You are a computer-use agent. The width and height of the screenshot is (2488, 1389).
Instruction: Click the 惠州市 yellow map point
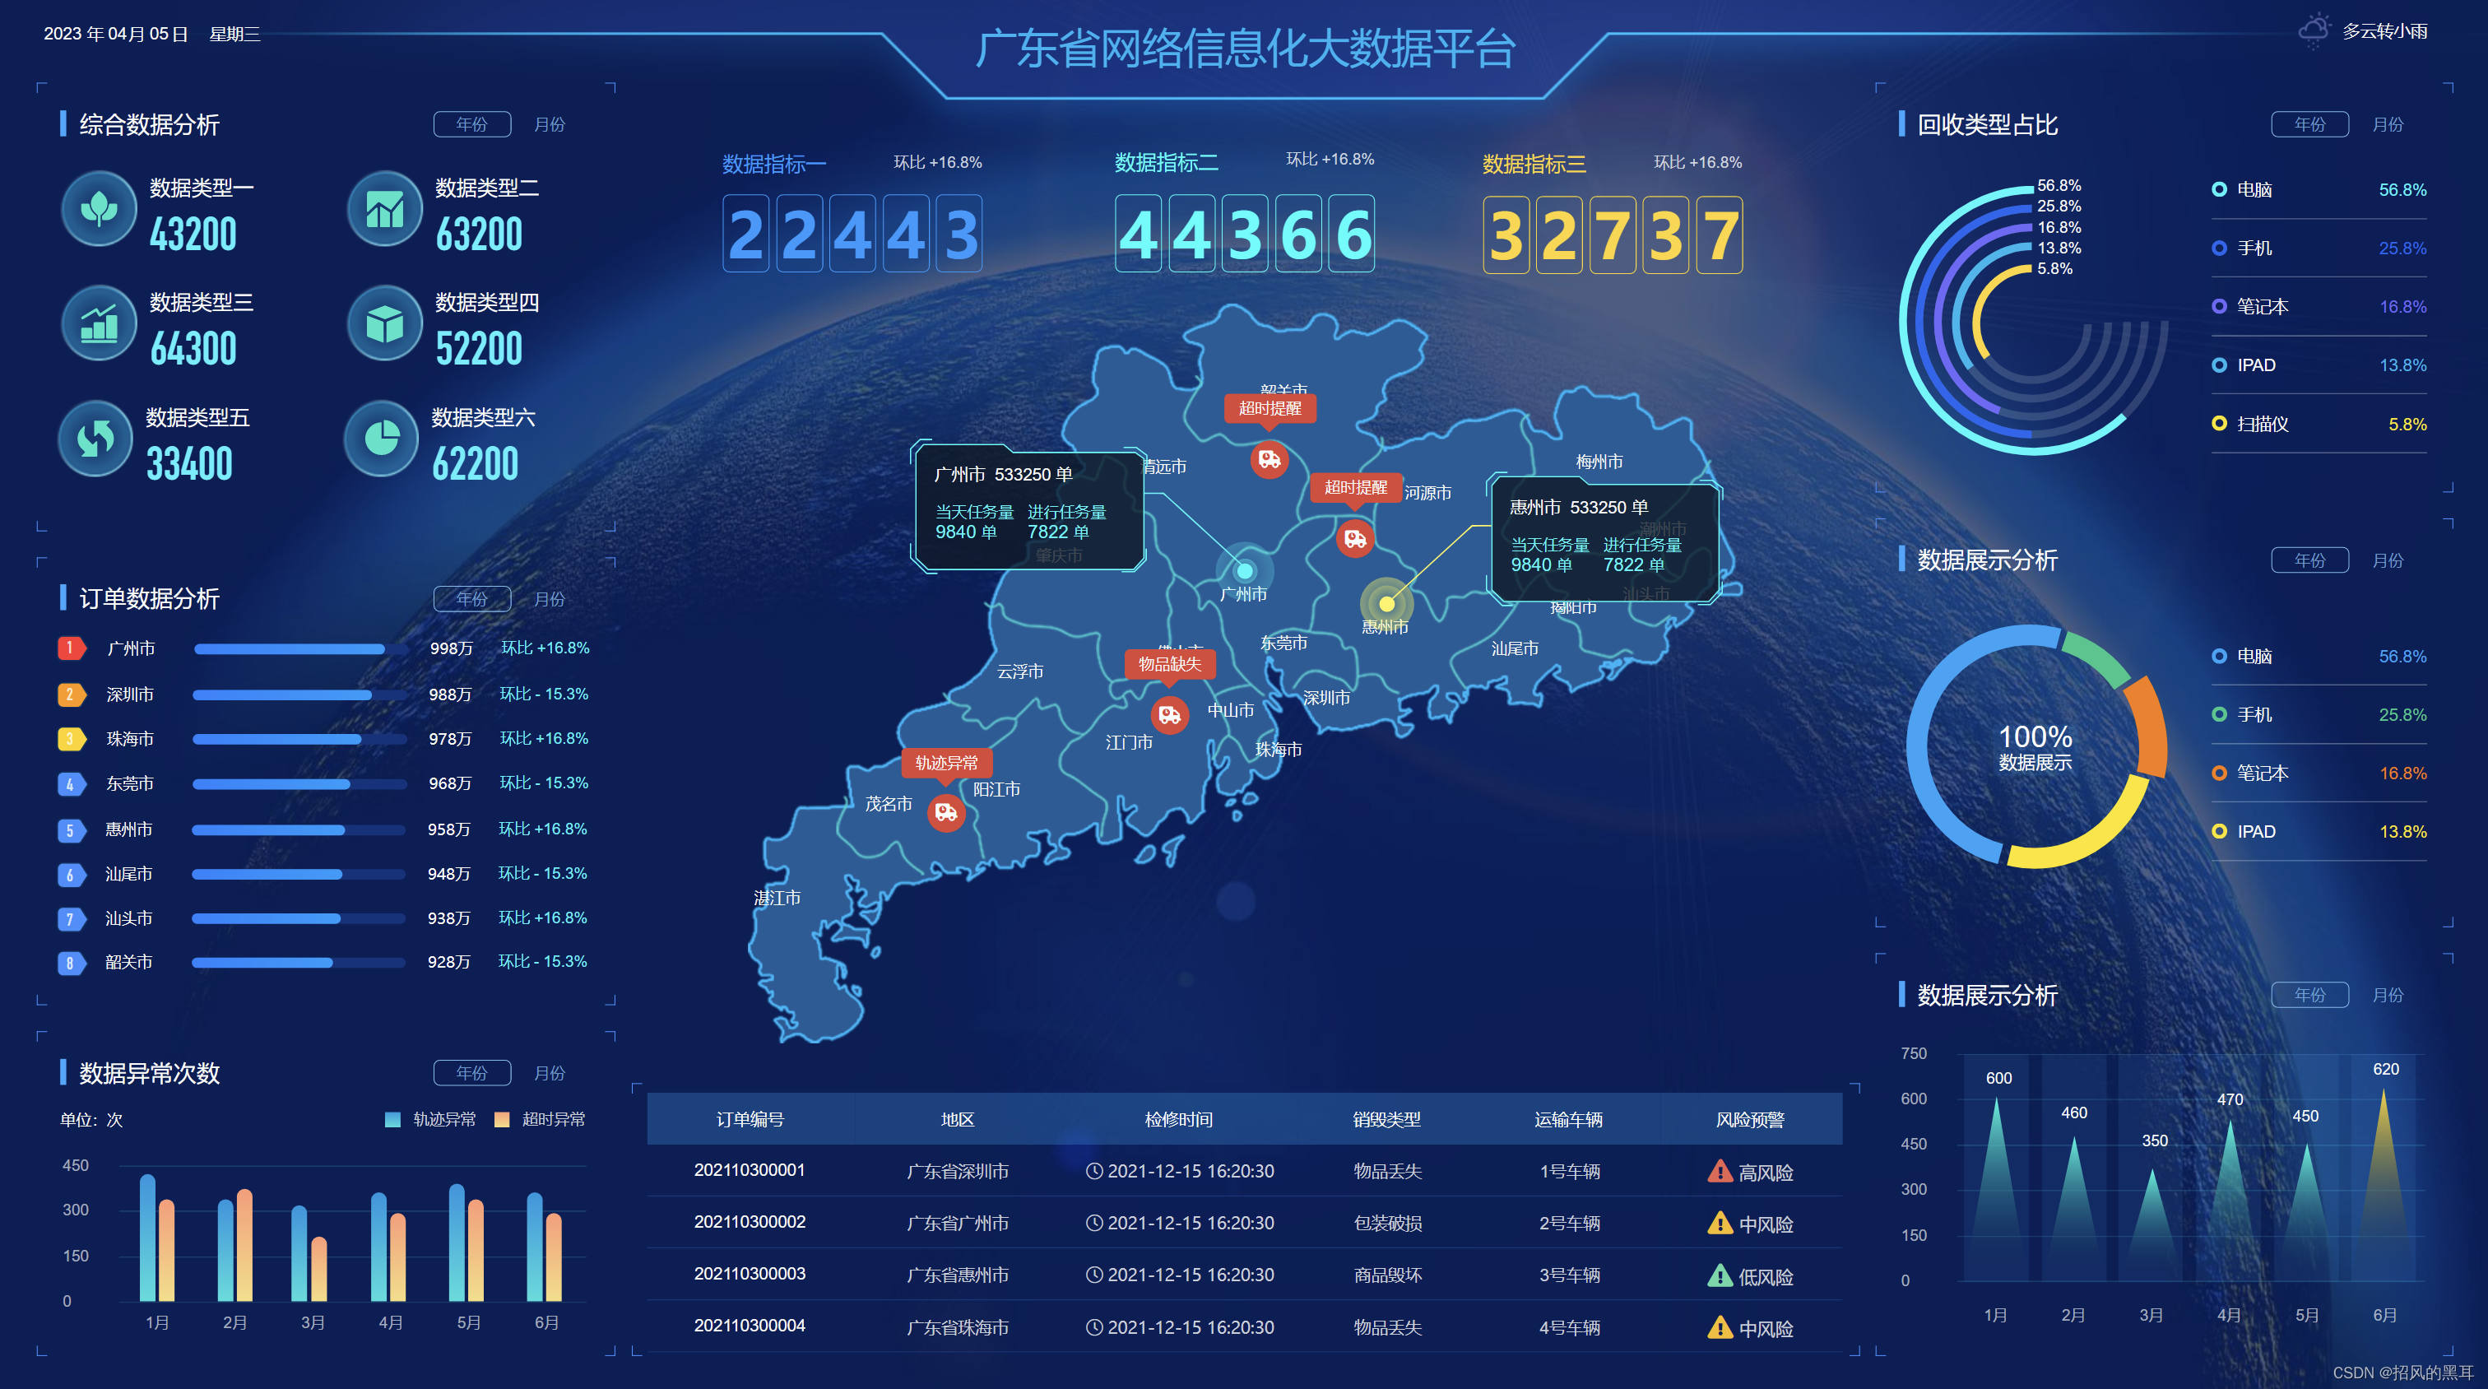pyautogui.click(x=1386, y=604)
